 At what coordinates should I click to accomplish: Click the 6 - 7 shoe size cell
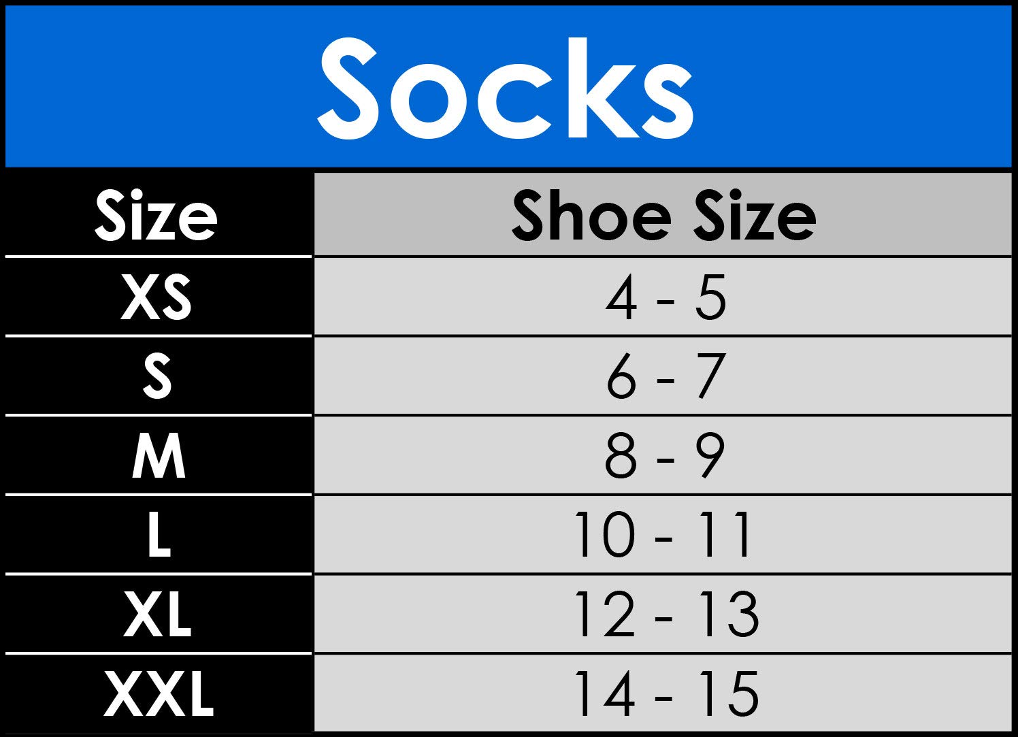pyautogui.click(x=665, y=376)
